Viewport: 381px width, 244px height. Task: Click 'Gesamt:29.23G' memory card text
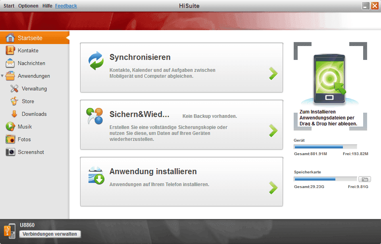309,186
